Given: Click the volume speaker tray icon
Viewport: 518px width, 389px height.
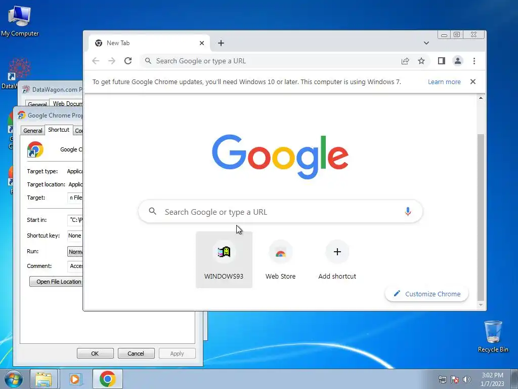Looking at the screenshot, I should pos(466,379).
